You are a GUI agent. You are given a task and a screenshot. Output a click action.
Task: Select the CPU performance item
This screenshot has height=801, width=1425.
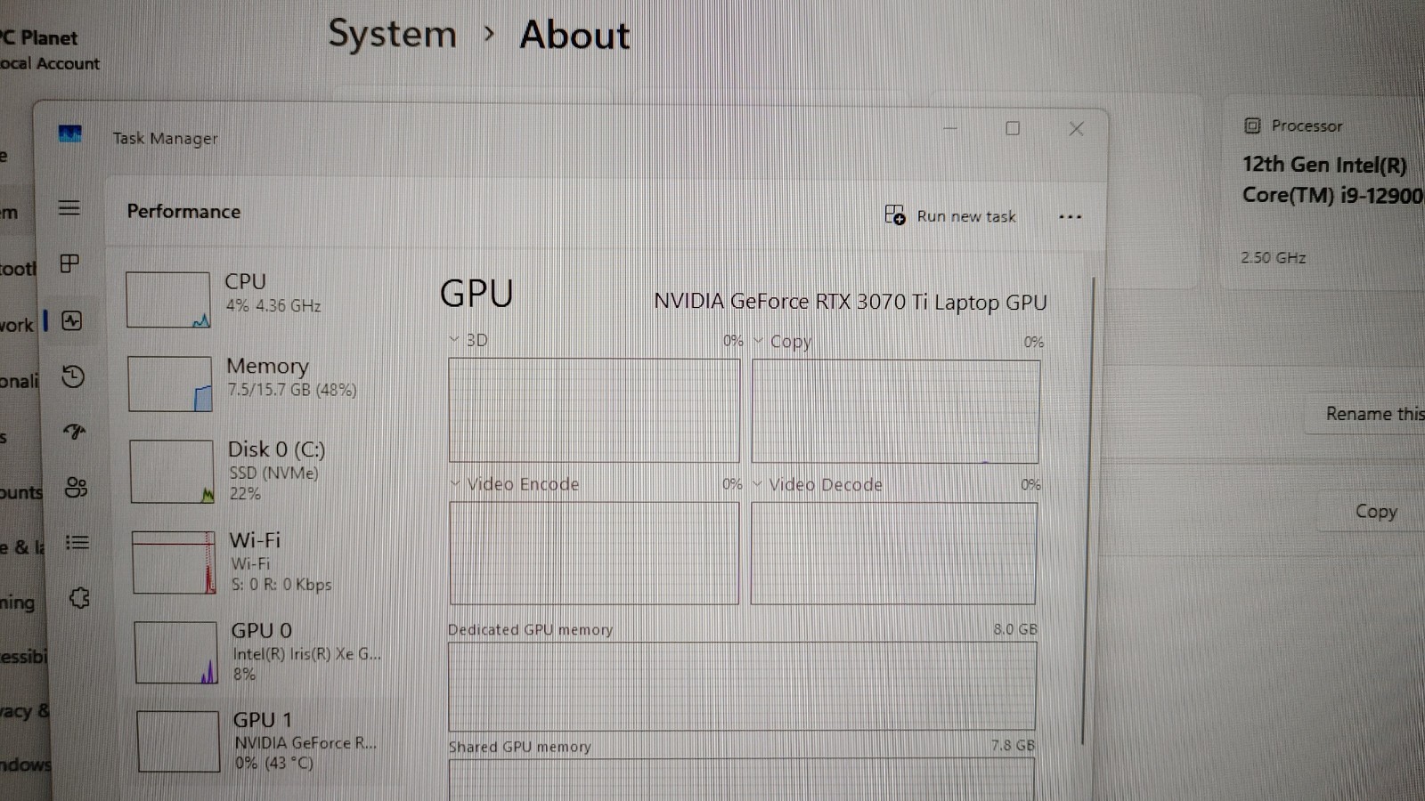pos(258,299)
